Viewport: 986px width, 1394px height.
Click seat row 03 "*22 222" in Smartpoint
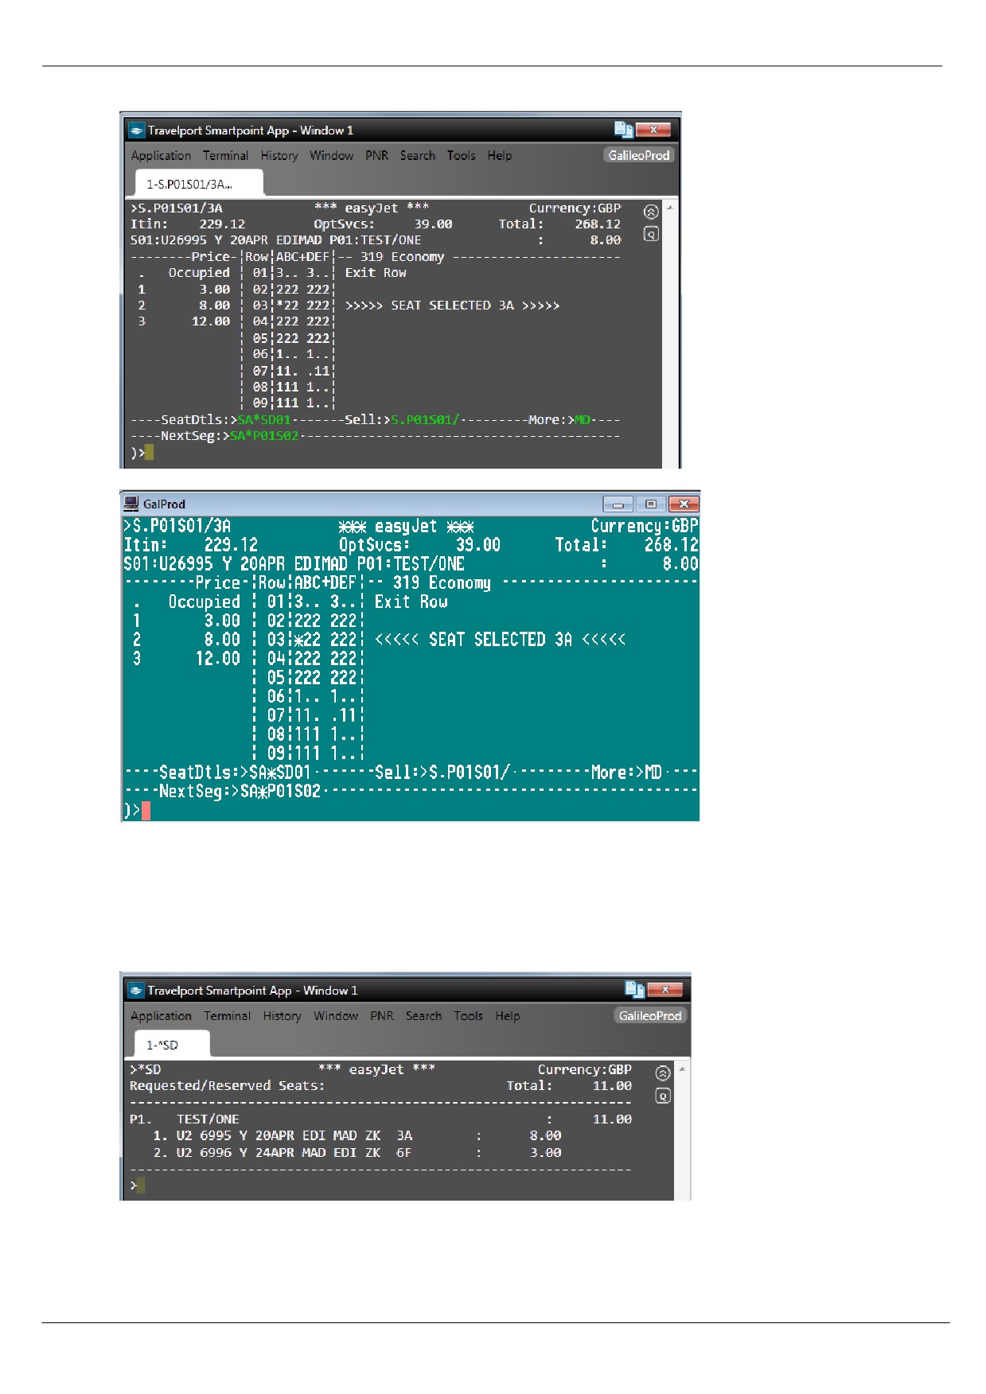click(x=303, y=306)
